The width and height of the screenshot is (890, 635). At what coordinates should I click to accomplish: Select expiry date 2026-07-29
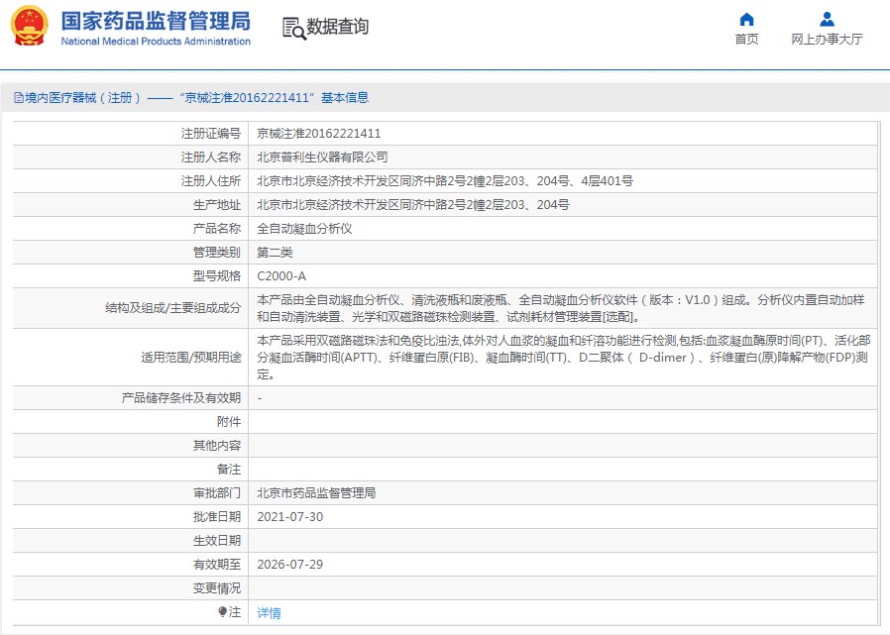tap(290, 565)
